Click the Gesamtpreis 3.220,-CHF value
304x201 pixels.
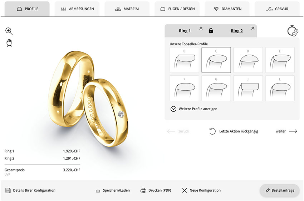click(72, 170)
